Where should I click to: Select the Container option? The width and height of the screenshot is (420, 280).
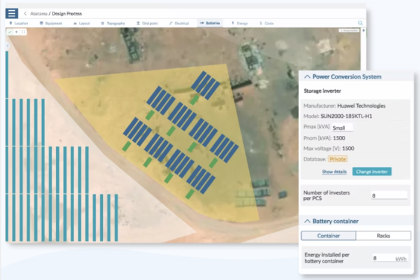[328, 236]
